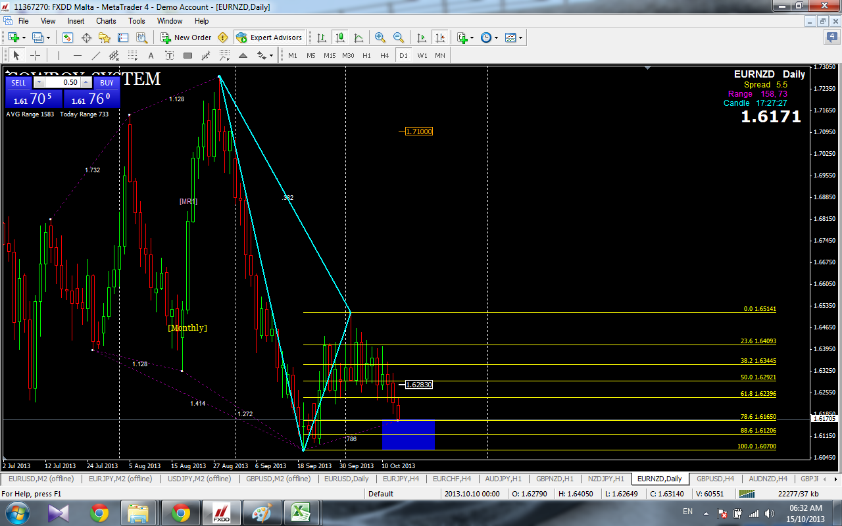
Task: Click the 1.71000 price label
Action: tap(419, 131)
